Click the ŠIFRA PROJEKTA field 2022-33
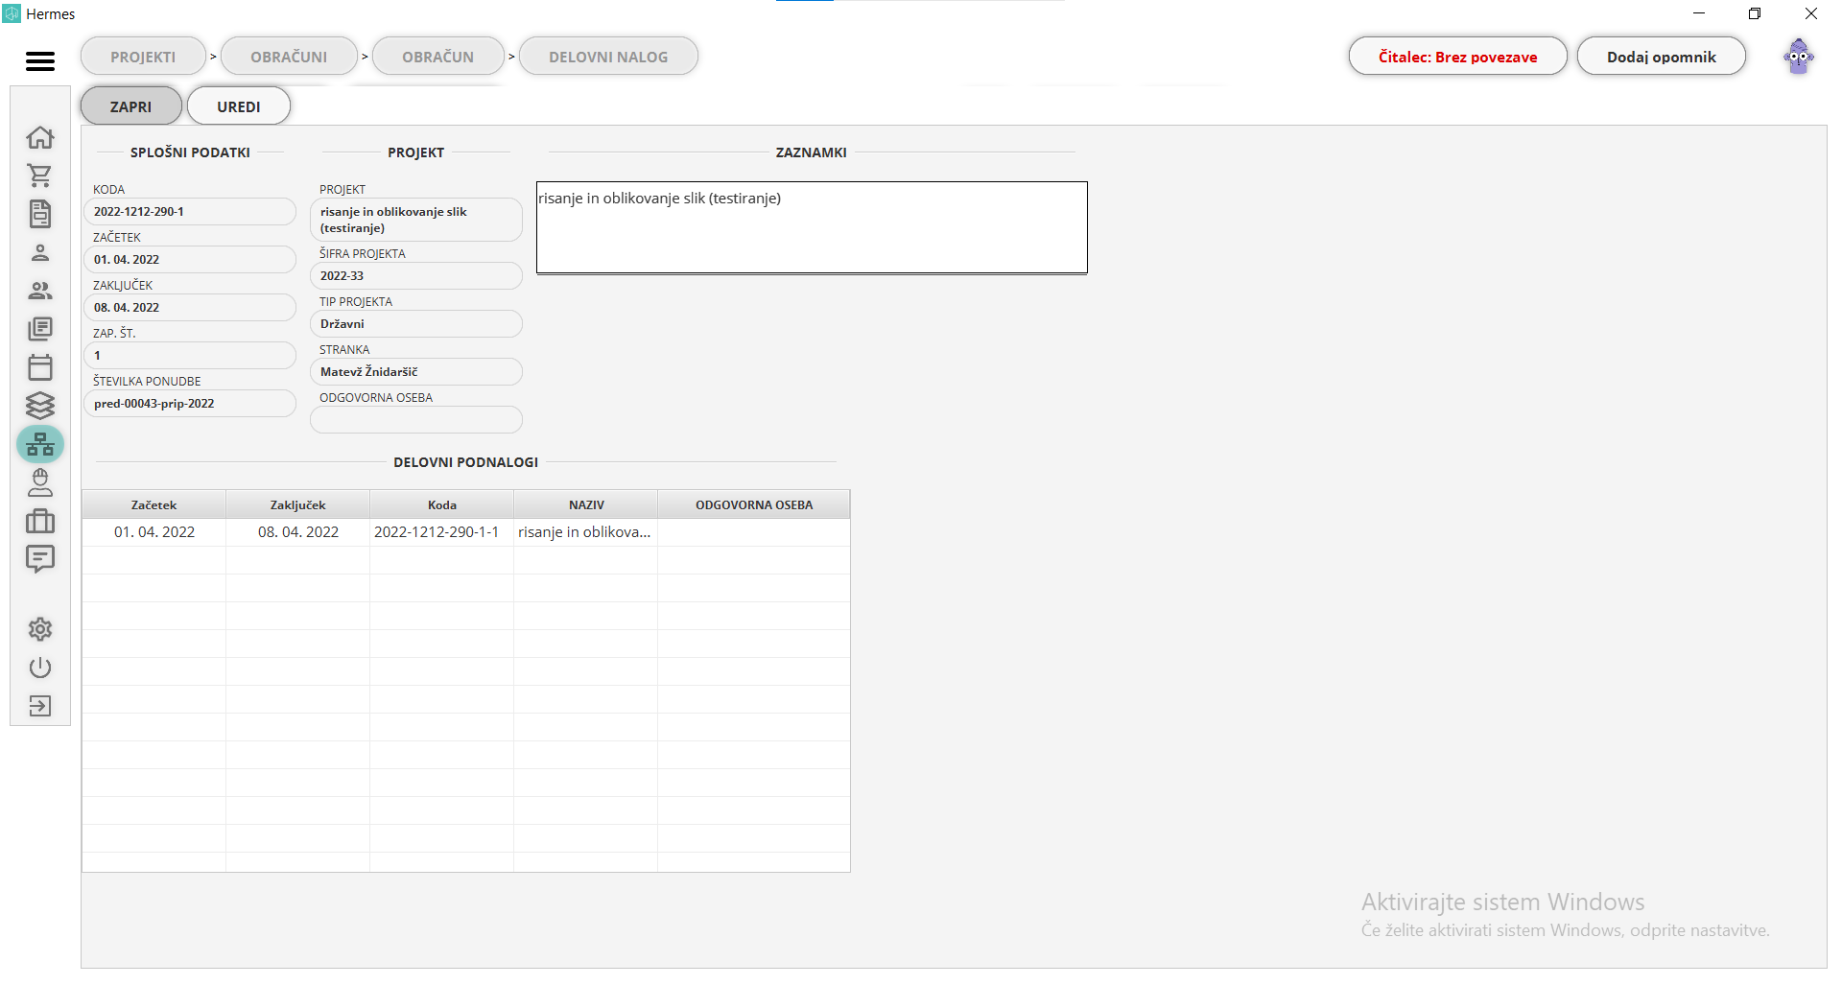 pyautogui.click(x=416, y=276)
